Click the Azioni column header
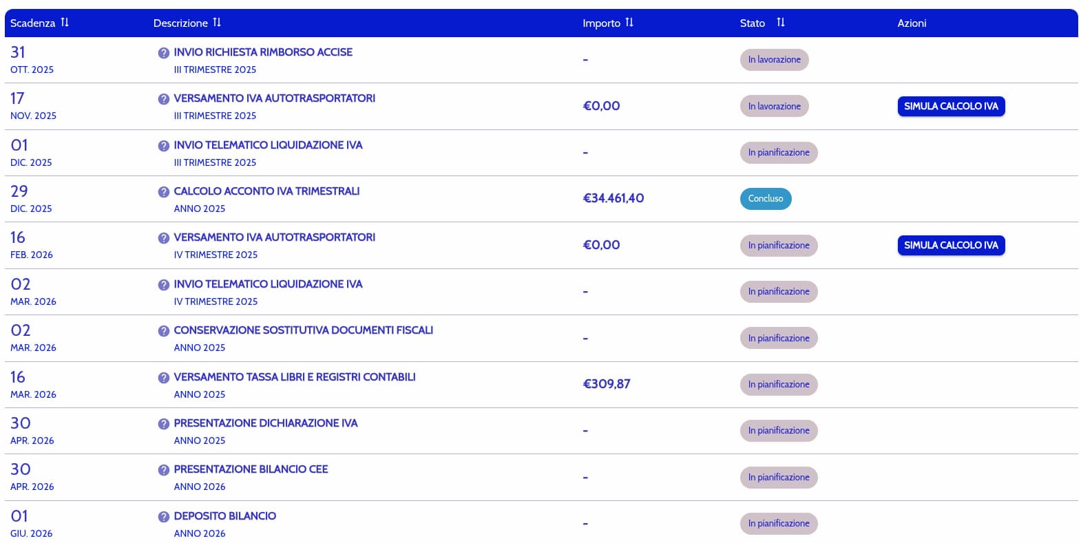The width and height of the screenshot is (1081, 543). 912,23
